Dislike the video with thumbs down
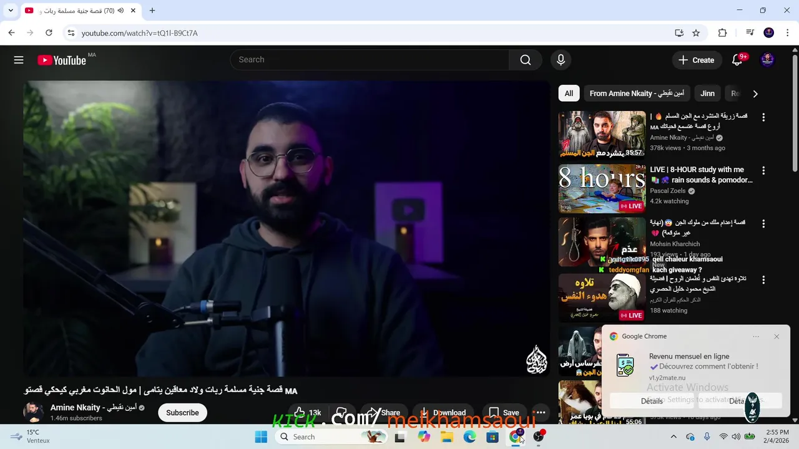Image resolution: width=799 pixels, height=449 pixels. (341, 412)
